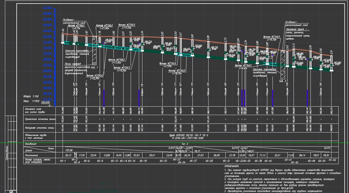349x193 pixels.
Task: Click the well depth value 3,12
Action: click(294, 45)
